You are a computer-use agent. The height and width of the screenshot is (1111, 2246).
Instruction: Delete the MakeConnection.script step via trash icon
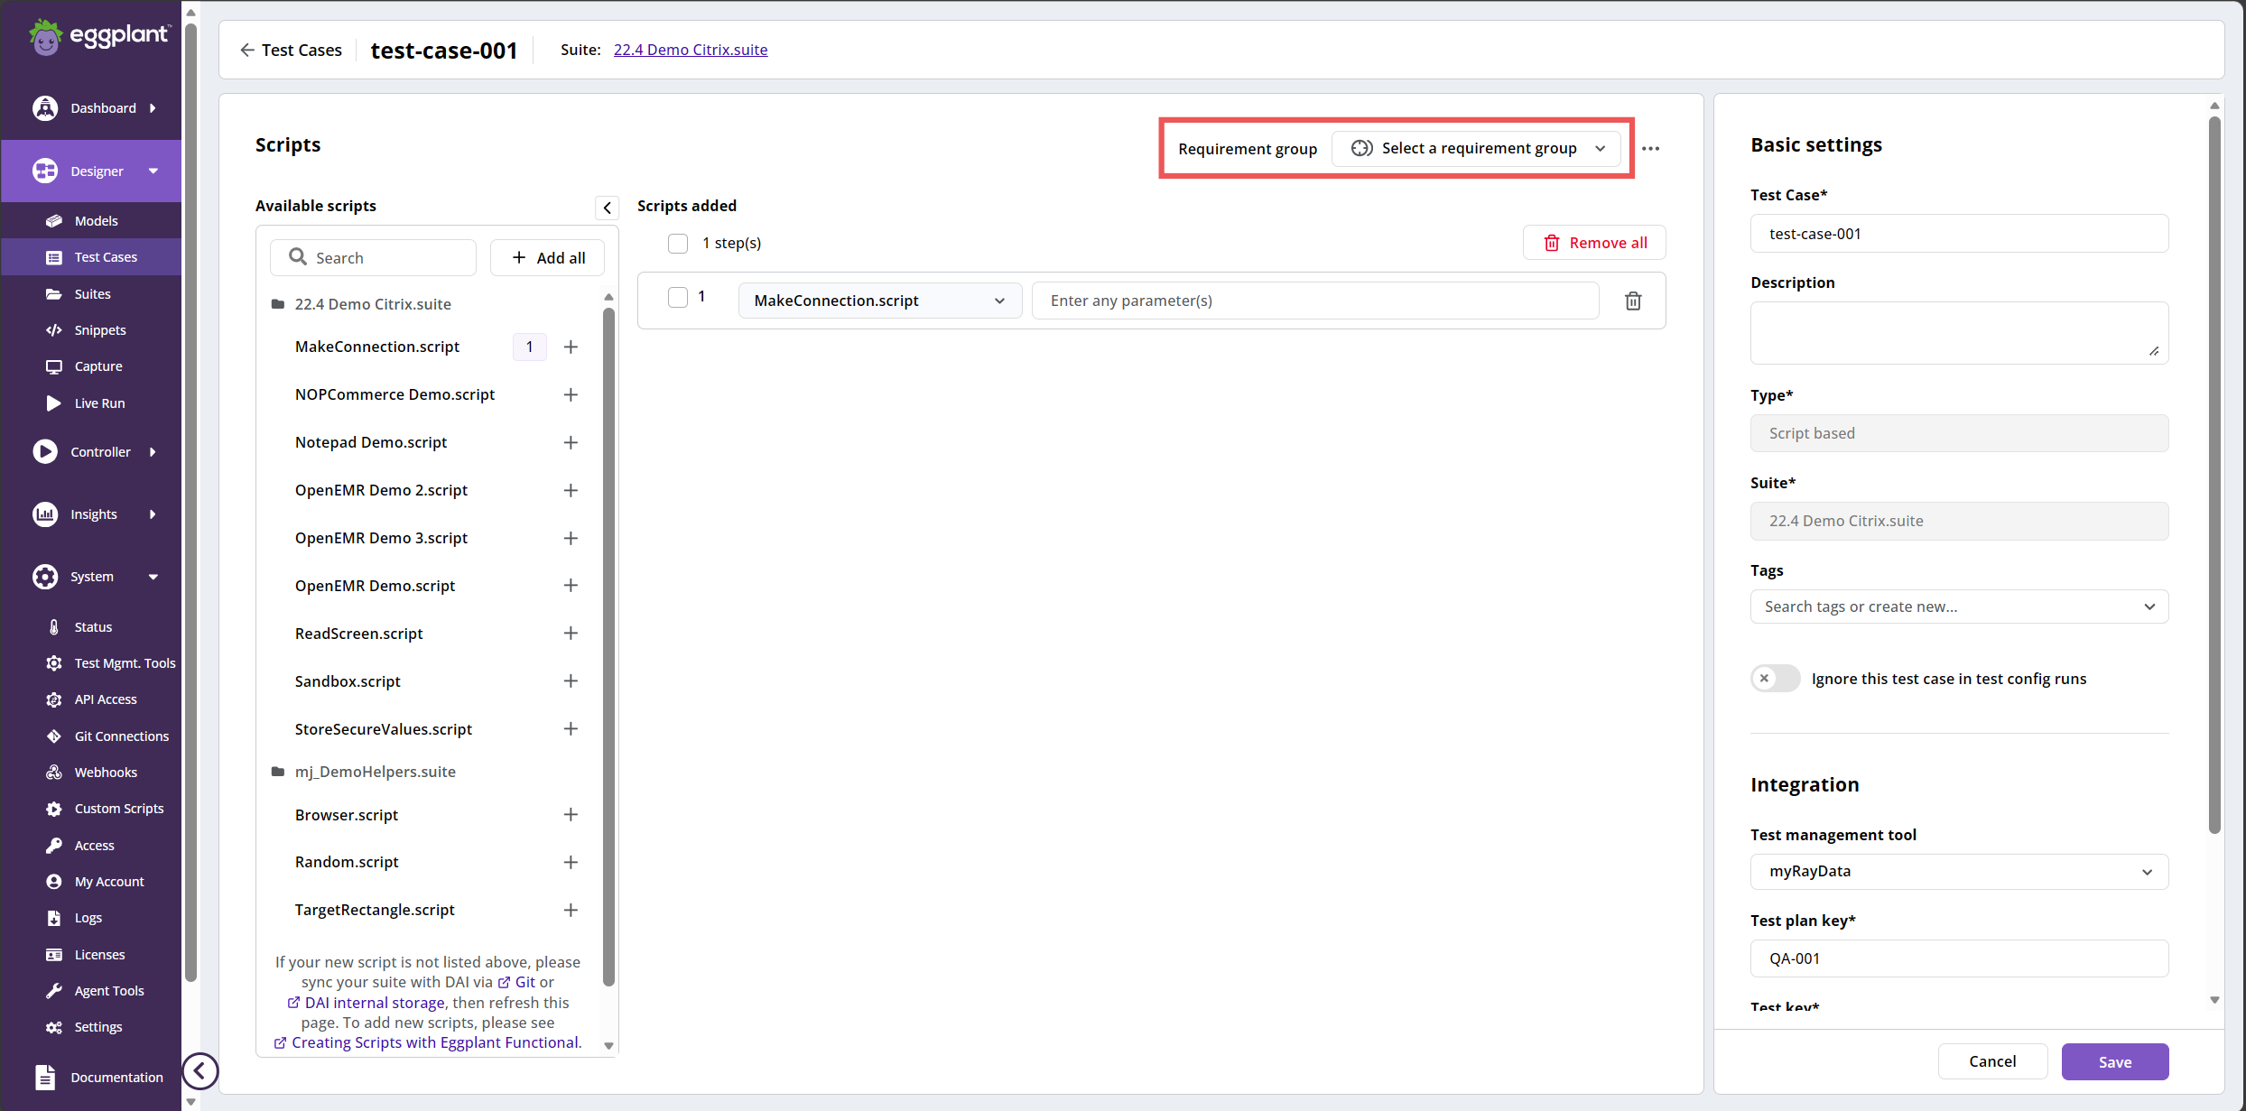coord(1632,301)
